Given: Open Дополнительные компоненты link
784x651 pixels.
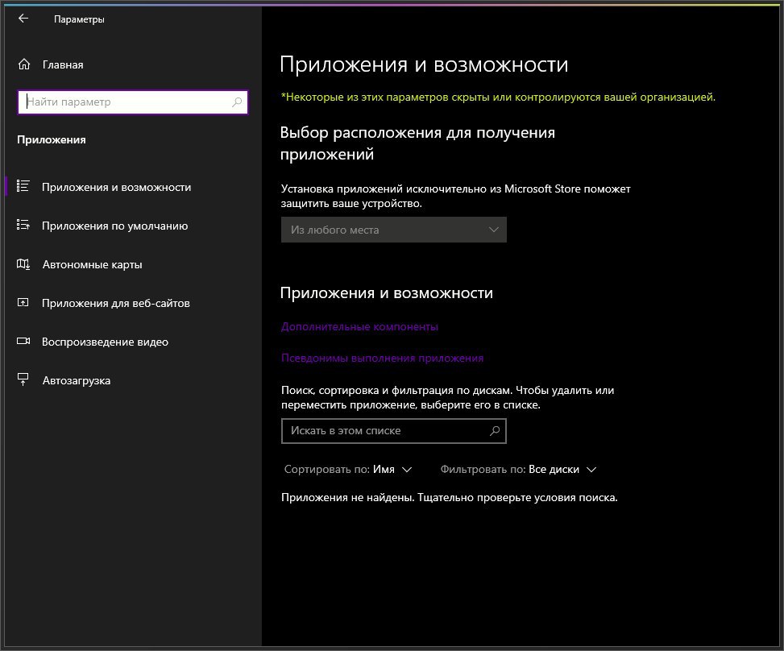Looking at the screenshot, I should click(x=359, y=326).
